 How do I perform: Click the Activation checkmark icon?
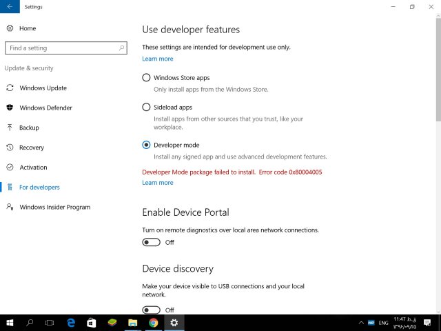10,168
